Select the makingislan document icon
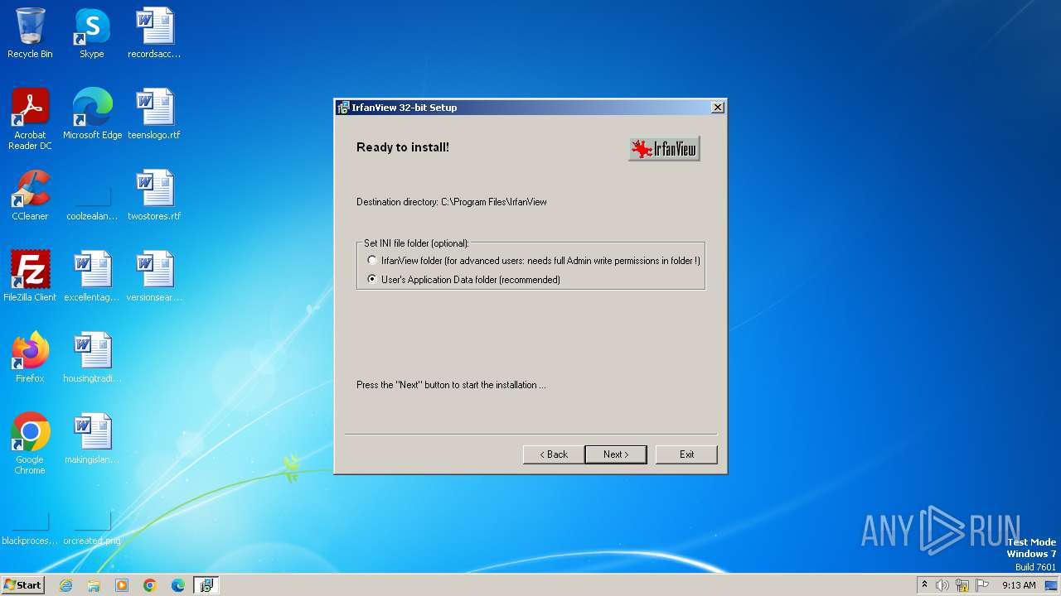 (92, 439)
